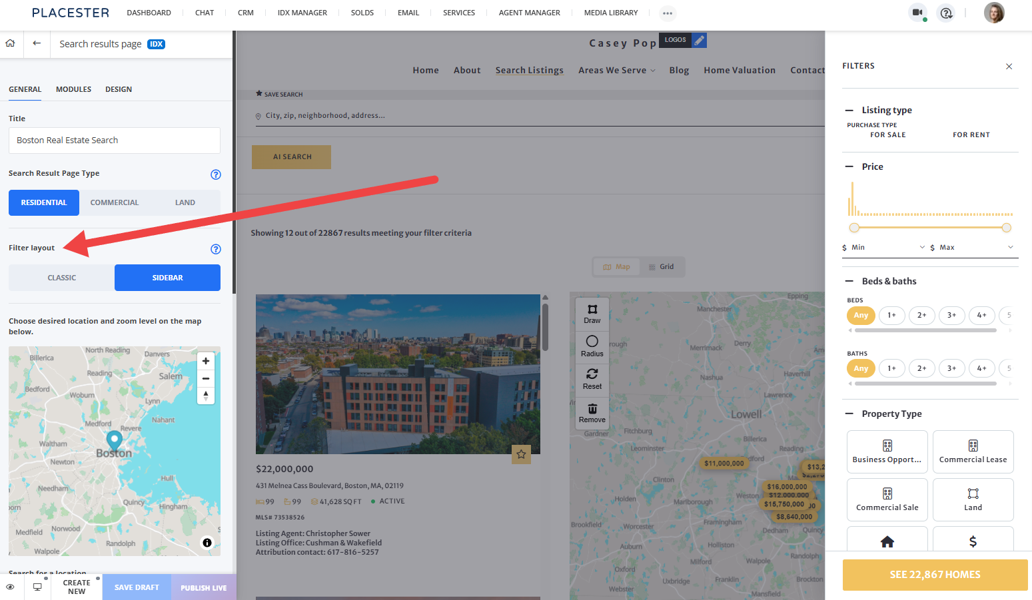Favorite the $22,000,000 listing with the star
The image size is (1032, 600).
[521, 454]
